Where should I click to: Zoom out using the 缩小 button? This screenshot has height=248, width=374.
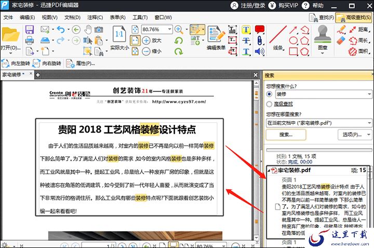(x=152, y=51)
